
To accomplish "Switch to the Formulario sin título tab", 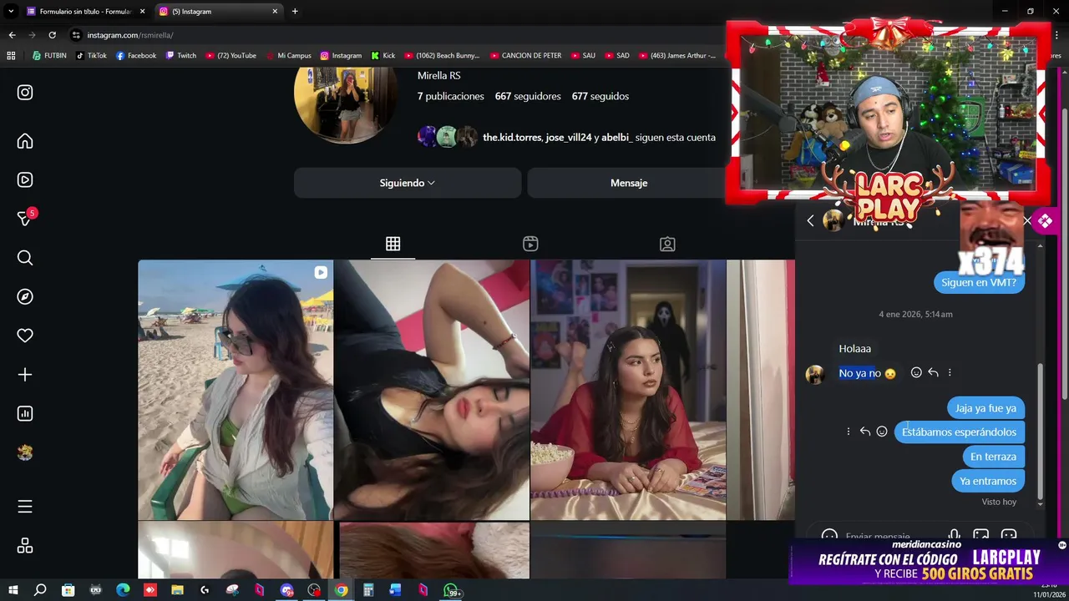I will tap(86, 12).
